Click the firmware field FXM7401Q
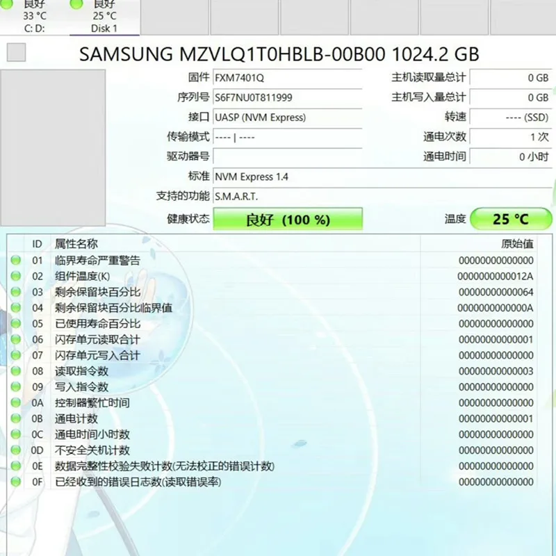The height and width of the screenshot is (556, 556). pos(287,78)
